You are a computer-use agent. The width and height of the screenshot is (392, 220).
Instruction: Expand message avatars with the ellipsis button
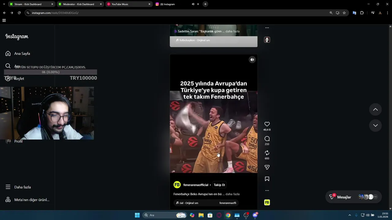click(375, 197)
